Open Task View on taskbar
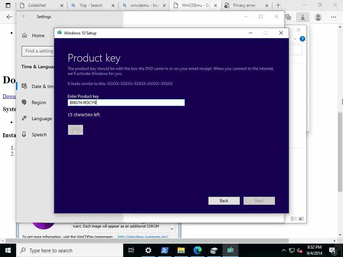This screenshot has width=343, height=257. tap(131, 250)
